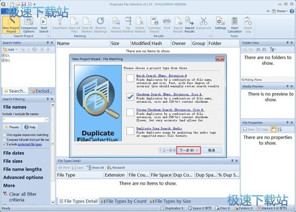Toggle the C:\ search path checkbox
The width and height of the screenshot is (296, 212).
[x=3, y=55]
